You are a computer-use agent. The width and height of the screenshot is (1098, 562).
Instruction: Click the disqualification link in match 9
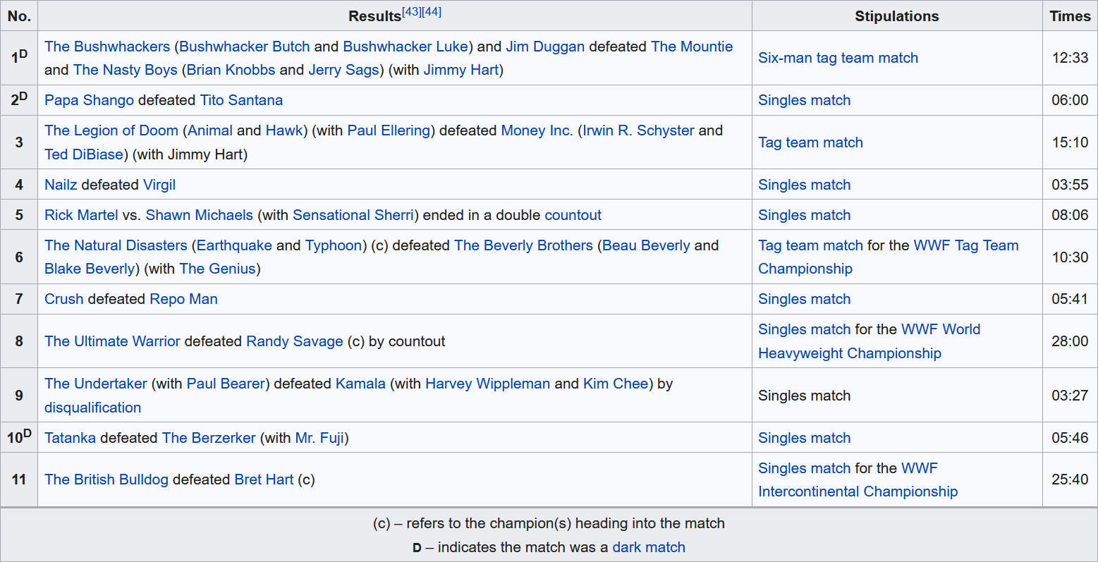click(x=92, y=408)
